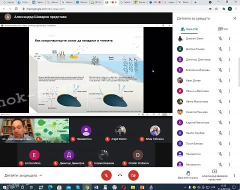Open three-dot menu for Ламбо Ламбов
This screenshot has width=240, height=190.
[x=229, y=133]
